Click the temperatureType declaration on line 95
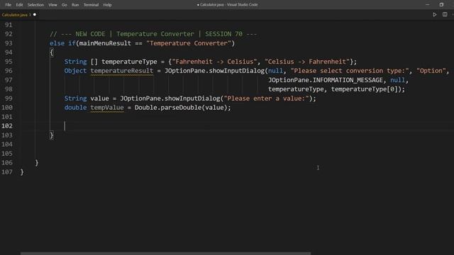 pos(129,62)
